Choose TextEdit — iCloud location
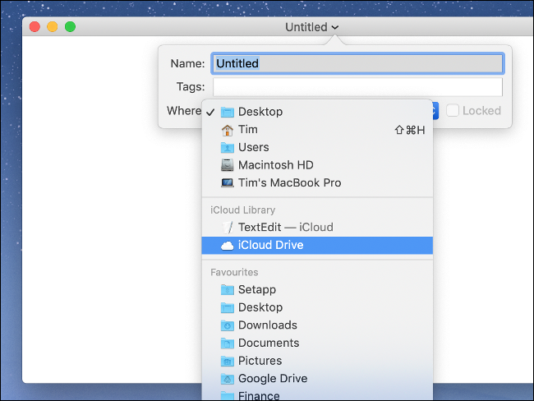 point(317,228)
